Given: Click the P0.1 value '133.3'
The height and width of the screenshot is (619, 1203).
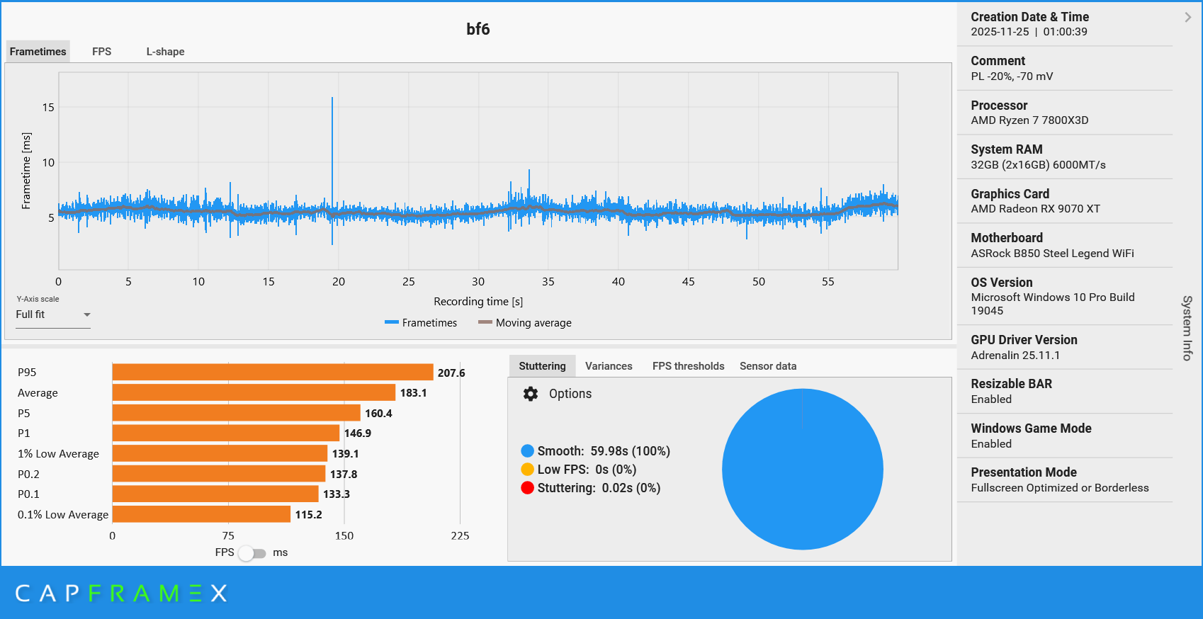Looking at the screenshot, I should coord(337,494).
